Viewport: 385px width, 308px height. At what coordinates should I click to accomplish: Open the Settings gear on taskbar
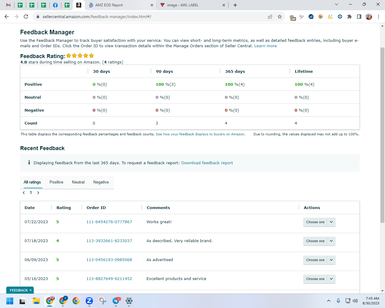point(129,301)
